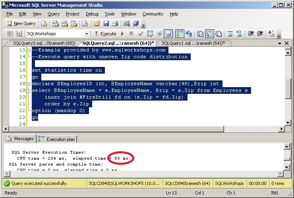Image resolution: width=294 pixels, height=198 pixels.
Task: Click Specify Values for Template Parameters icon
Action: click(271, 34)
